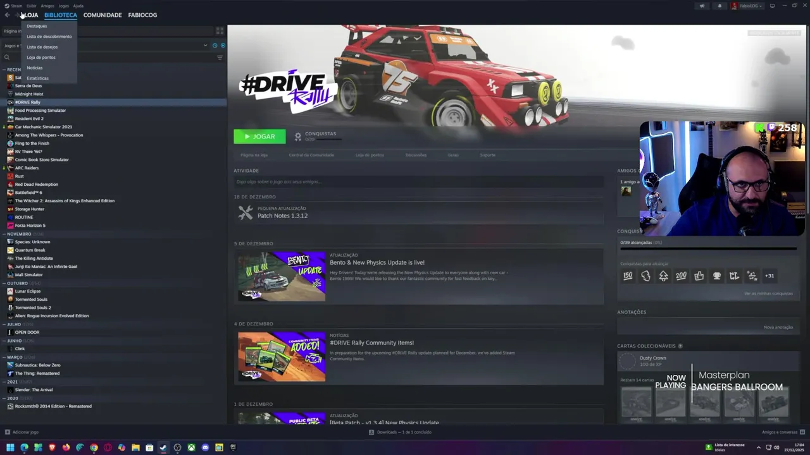The image size is (810, 455).
Task: Open the announcements megaphone icon
Action: click(x=702, y=6)
